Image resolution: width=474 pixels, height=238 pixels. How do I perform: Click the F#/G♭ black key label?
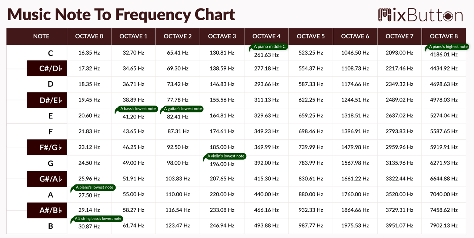(47, 147)
